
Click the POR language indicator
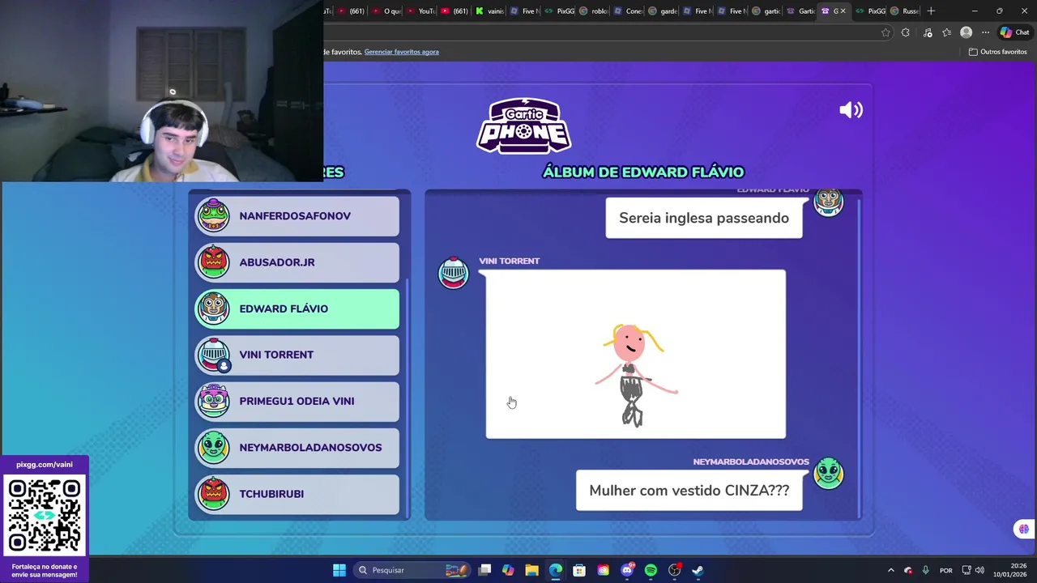(x=945, y=570)
